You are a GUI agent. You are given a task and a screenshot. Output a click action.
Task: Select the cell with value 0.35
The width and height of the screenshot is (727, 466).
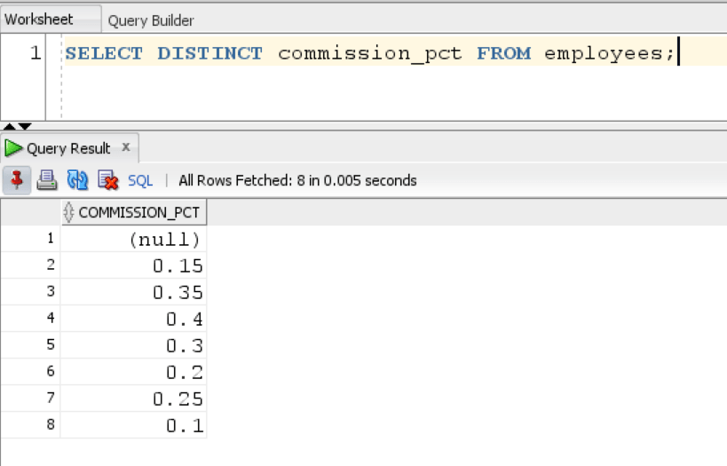pyautogui.click(x=177, y=292)
